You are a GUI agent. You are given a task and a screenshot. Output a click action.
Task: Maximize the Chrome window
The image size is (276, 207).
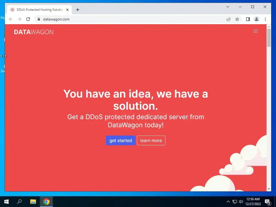[252, 7]
